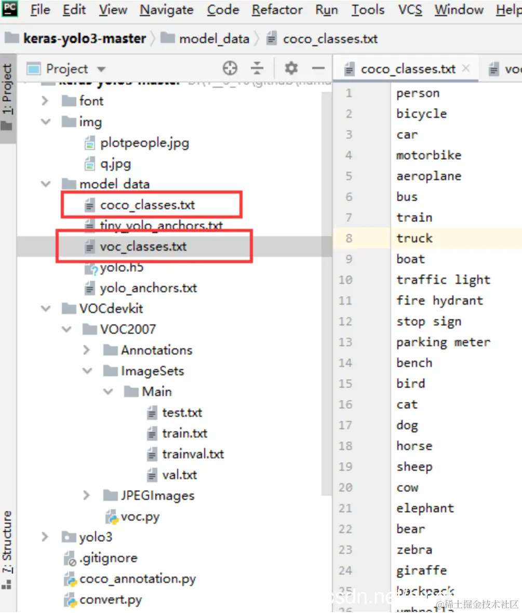Viewport: 522px width, 613px height.
Task: Click the 'zebra' line in editor
Action: pos(414,550)
